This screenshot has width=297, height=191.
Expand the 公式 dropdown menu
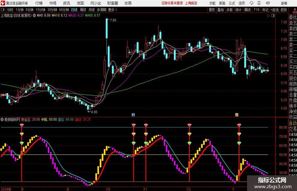click(232, 3)
